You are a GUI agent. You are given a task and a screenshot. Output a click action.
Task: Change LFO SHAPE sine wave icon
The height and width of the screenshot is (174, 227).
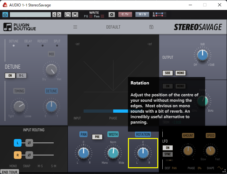[220, 168]
